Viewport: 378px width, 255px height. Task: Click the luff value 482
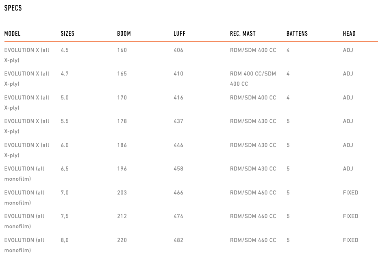pyautogui.click(x=178, y=240)
